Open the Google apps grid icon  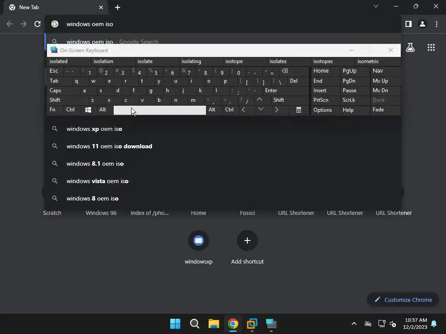(431, 47)
